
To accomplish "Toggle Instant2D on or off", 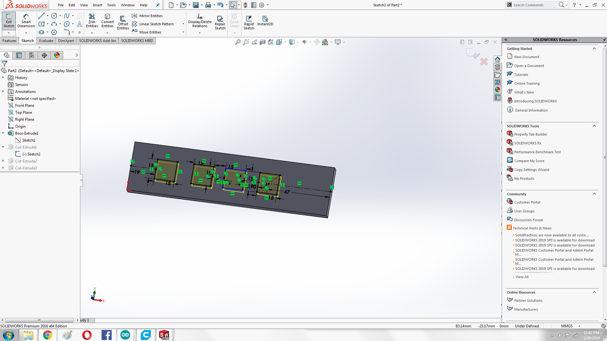I will click(x=265, y=21).
